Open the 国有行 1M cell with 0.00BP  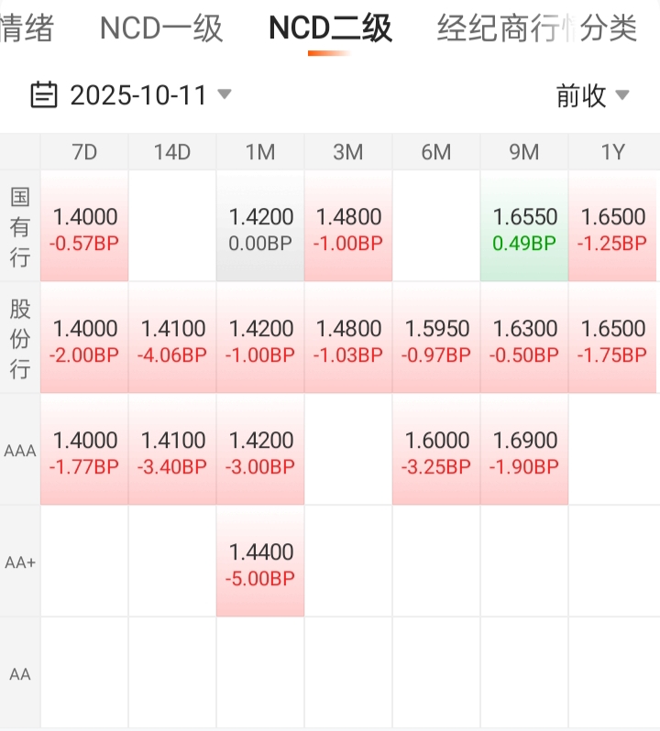[260, 227]
